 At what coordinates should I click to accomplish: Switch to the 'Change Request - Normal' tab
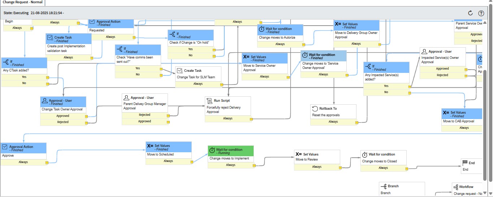pos(22,3)
